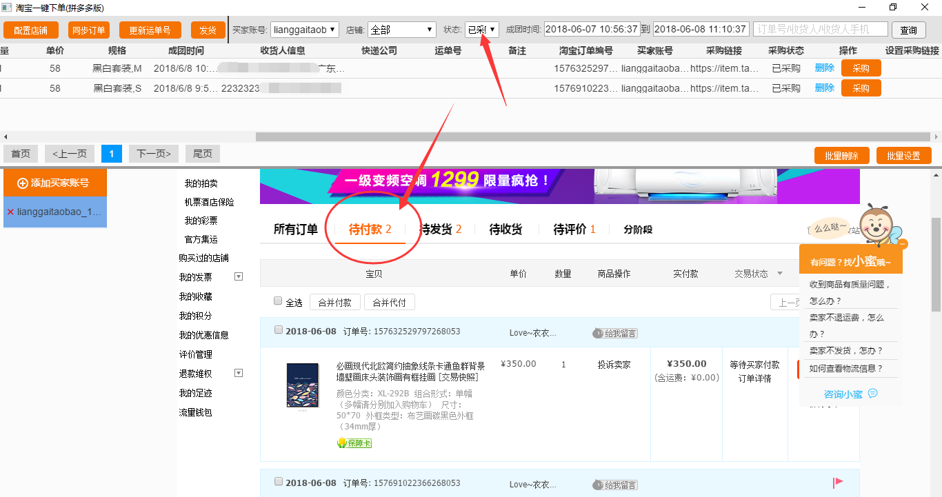The height and width of the screenshot is (497, 942).
Task: Click the 变频空调 1299 banner ad
Action: tap(560, 186)
